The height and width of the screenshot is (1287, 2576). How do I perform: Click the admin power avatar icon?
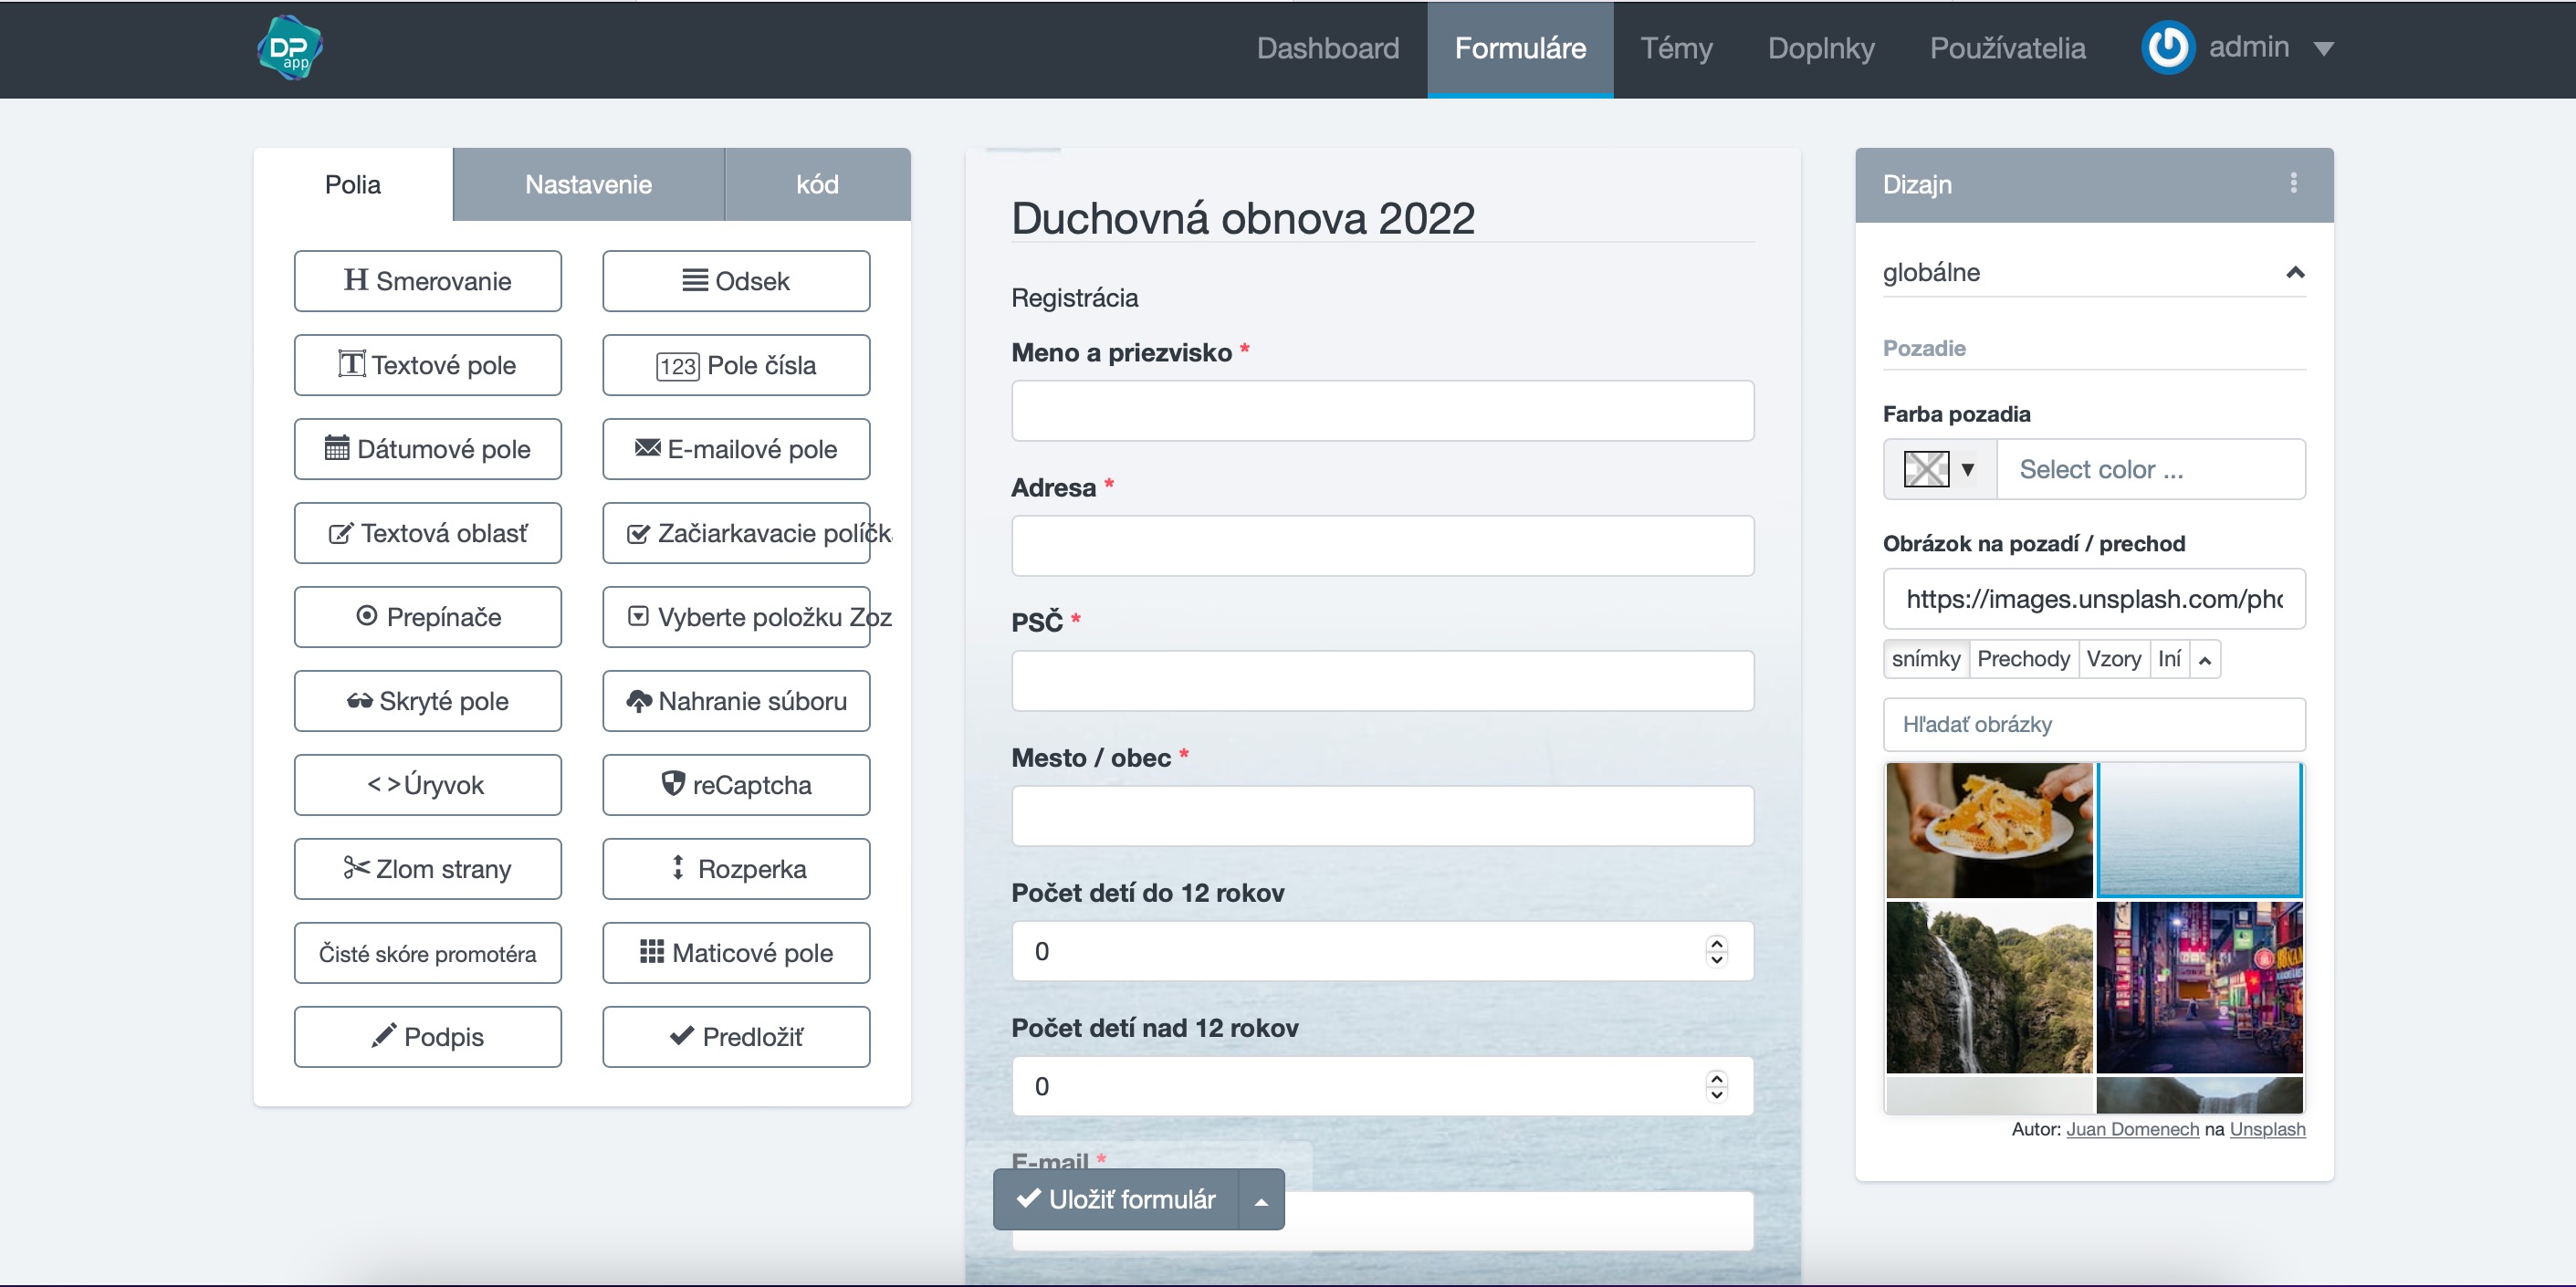(x=2167, y=48)
